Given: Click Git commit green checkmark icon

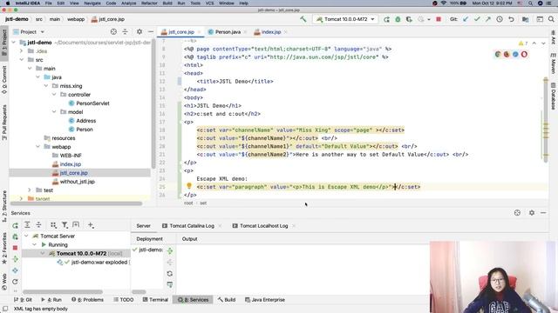Looking at the screenshot, I should point(477,19).
